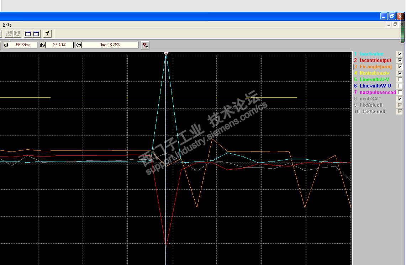Toggle the Ifcntrabsactv trace checkbox
This screenshot has height=265, width=406.
point(400,73)
